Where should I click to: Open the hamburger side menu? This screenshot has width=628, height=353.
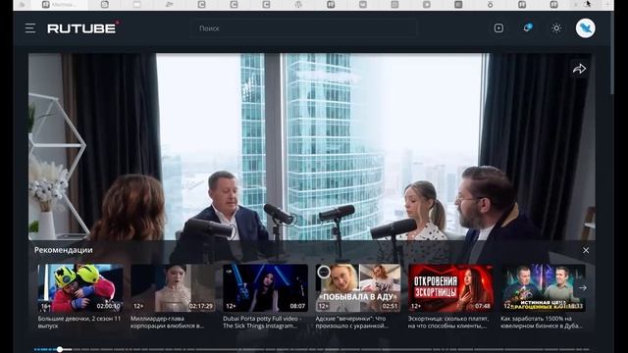[x=30, y=28]
